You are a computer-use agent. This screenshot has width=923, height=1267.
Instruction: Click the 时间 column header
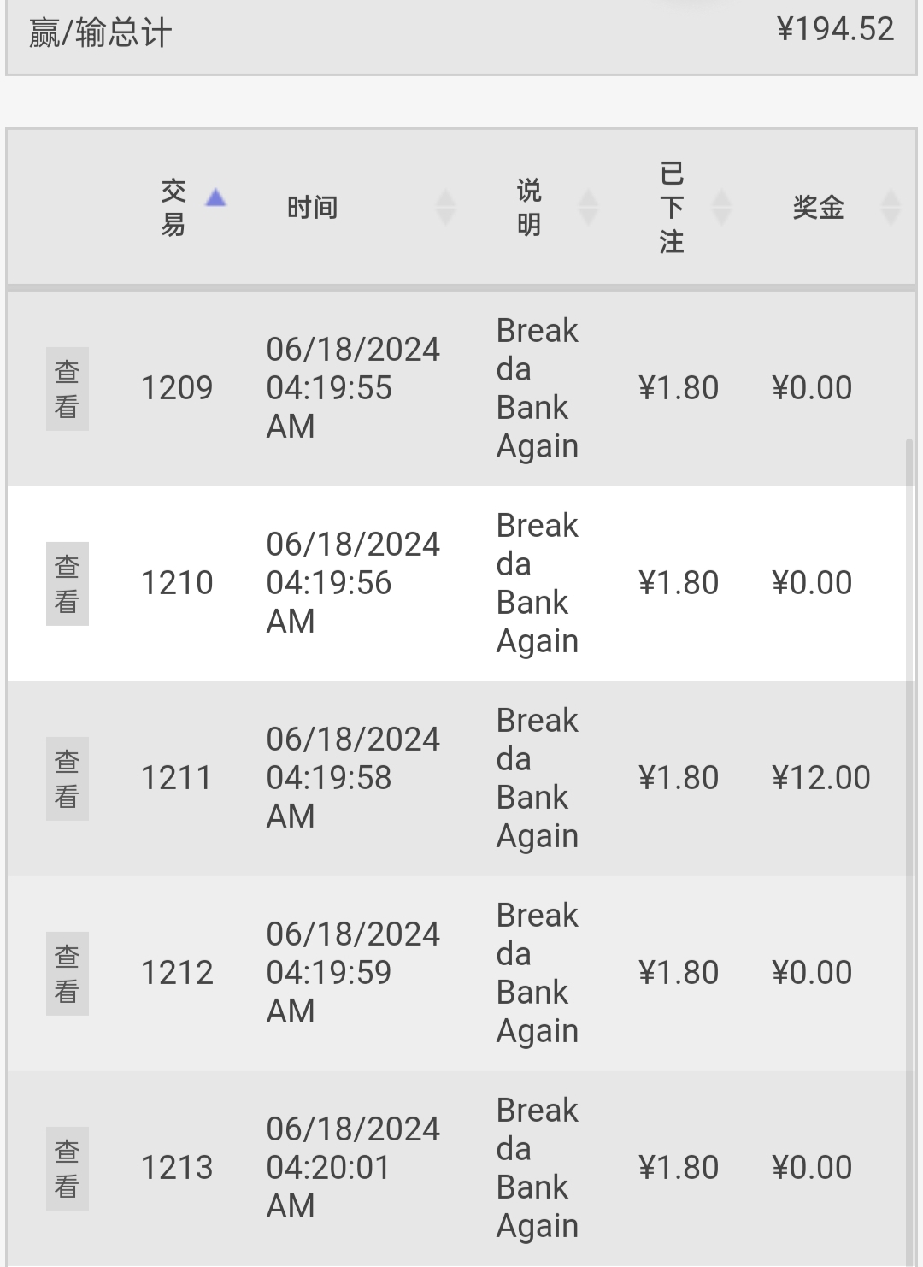(313, 208)
